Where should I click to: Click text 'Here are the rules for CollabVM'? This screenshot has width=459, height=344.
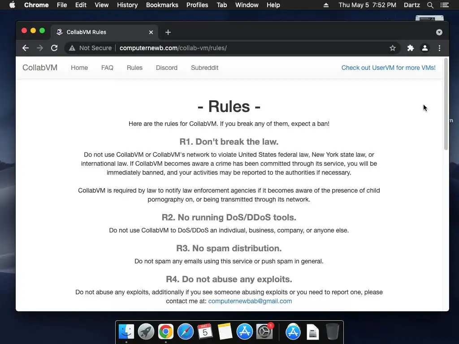[173, 124]
